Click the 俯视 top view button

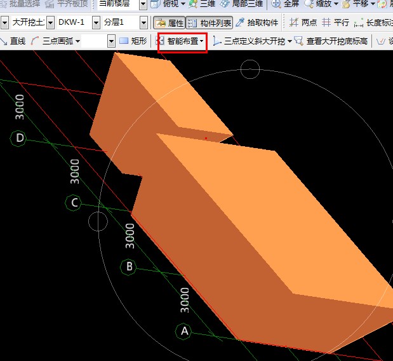(165, 4)
